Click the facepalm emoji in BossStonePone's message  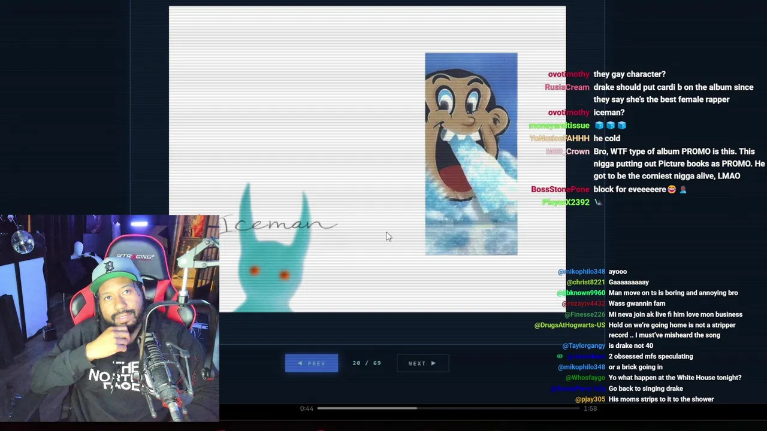click(x=683, y=189)
